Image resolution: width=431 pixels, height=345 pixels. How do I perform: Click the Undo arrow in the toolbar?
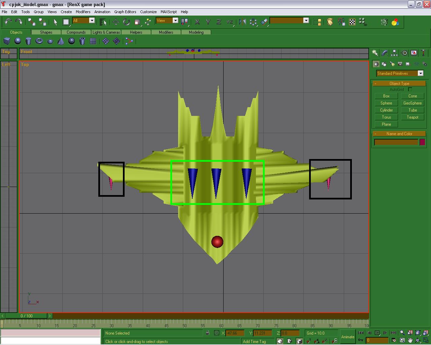coord(8,22)
